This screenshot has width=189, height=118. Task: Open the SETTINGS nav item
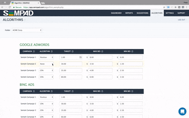[169, 13]
